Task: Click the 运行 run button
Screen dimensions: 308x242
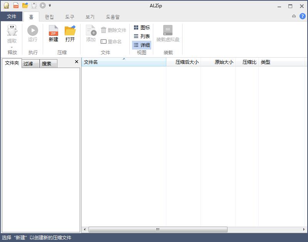Action: pyautogui.click(x=33, y=33)
